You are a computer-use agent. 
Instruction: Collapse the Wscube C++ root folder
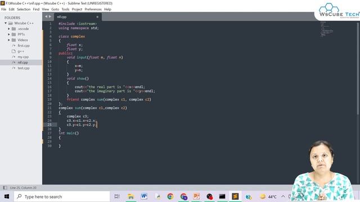(6, 23)
